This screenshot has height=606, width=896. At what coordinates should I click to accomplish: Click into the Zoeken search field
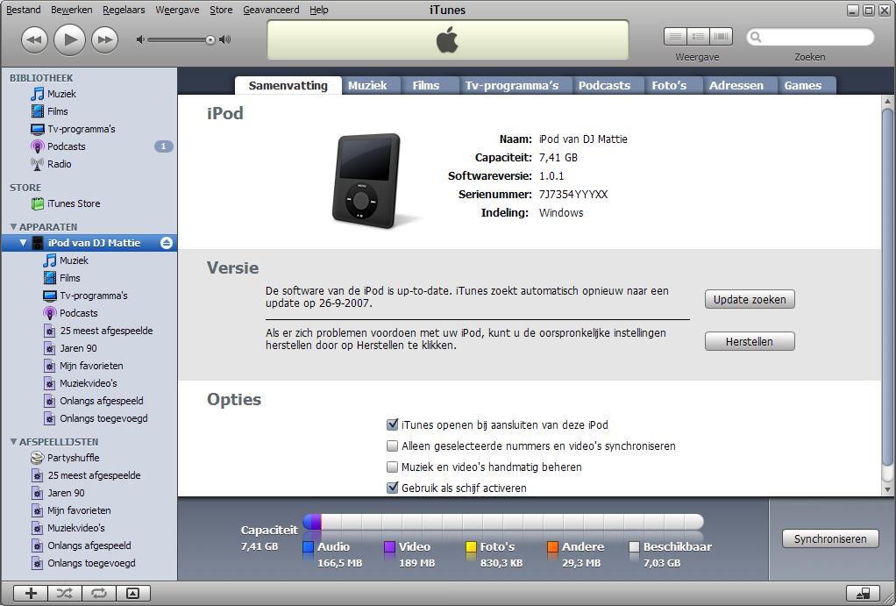pyautogui.click(x=810, y=37)
